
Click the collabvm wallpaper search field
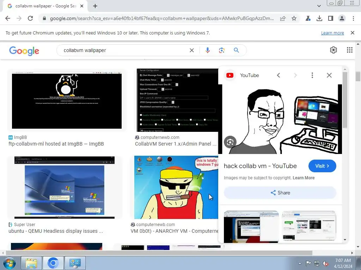click(x=124, y=50)
